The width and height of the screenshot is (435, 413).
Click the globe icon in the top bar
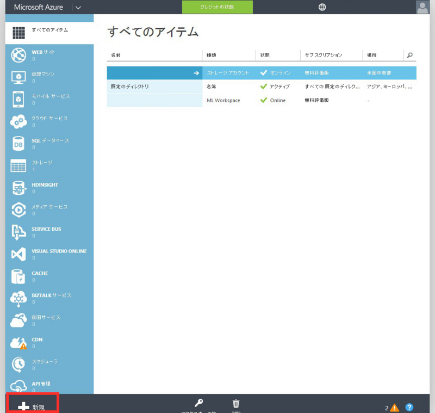322,7
